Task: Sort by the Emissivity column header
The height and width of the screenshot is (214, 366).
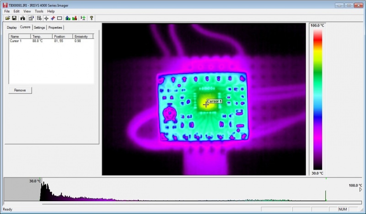Action: pos(83,37)
